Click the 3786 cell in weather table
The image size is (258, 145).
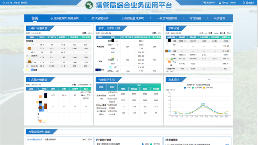click(x=123, y=94)
